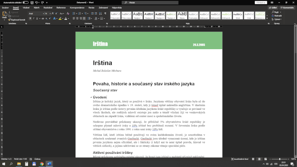
Task: Open borders dropdown
Action: pos(104,19)
